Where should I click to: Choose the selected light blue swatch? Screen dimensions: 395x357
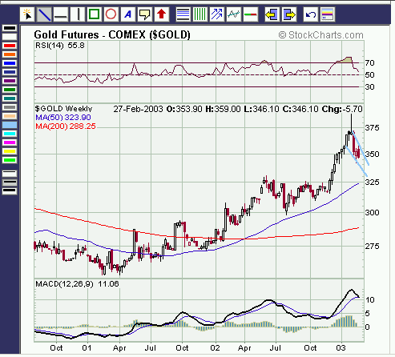click(x=10, y=125)
